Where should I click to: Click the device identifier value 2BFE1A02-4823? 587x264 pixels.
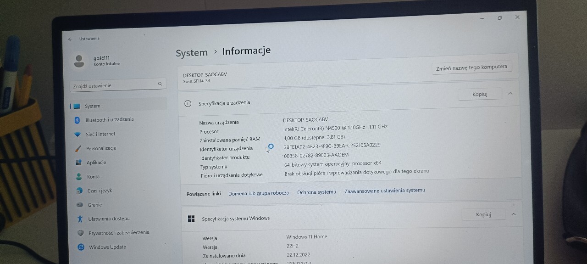pyautogui.click(x=332, y=146)
